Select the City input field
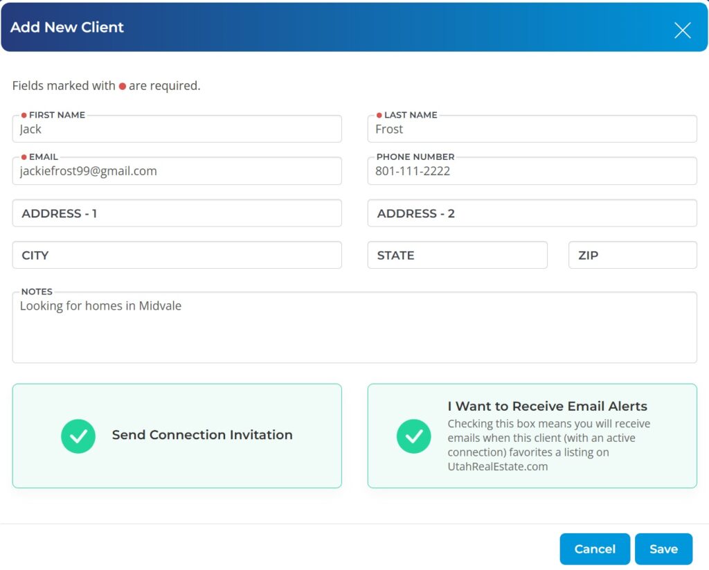This screenshot has height=570, width=709. tap(177, 255)
